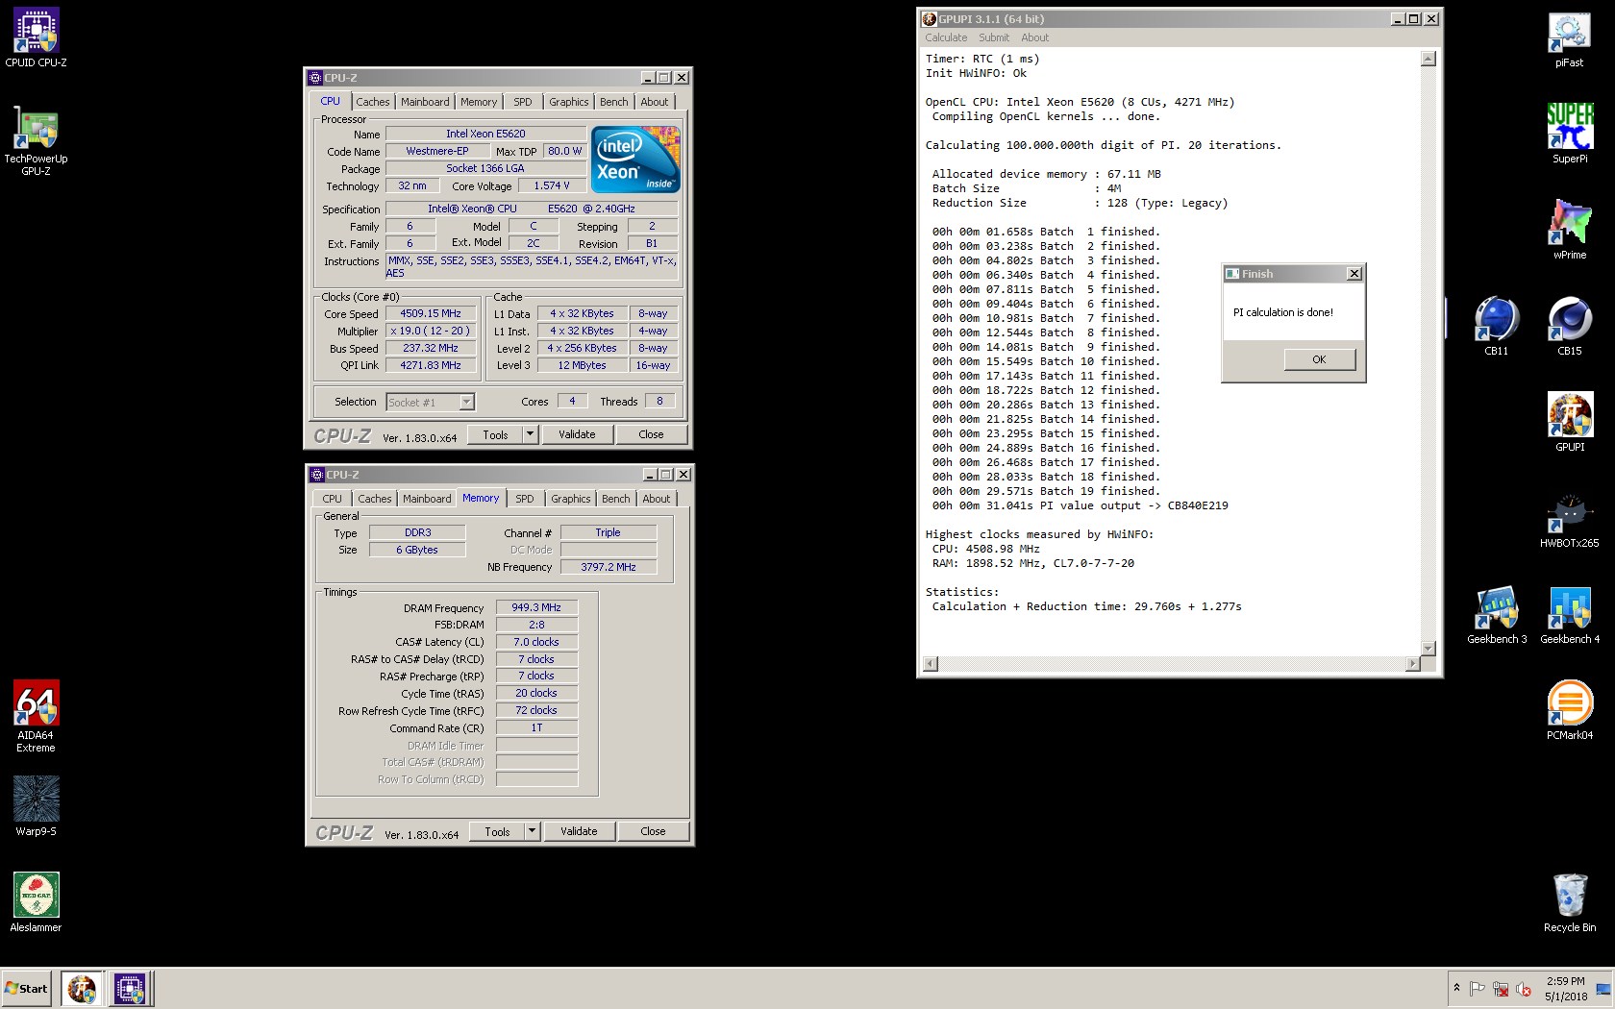This screenshot has width=1615, height=1009.
Task: Click GPUPI vertical scrollbar up arrow
Action: point(1429,59)
